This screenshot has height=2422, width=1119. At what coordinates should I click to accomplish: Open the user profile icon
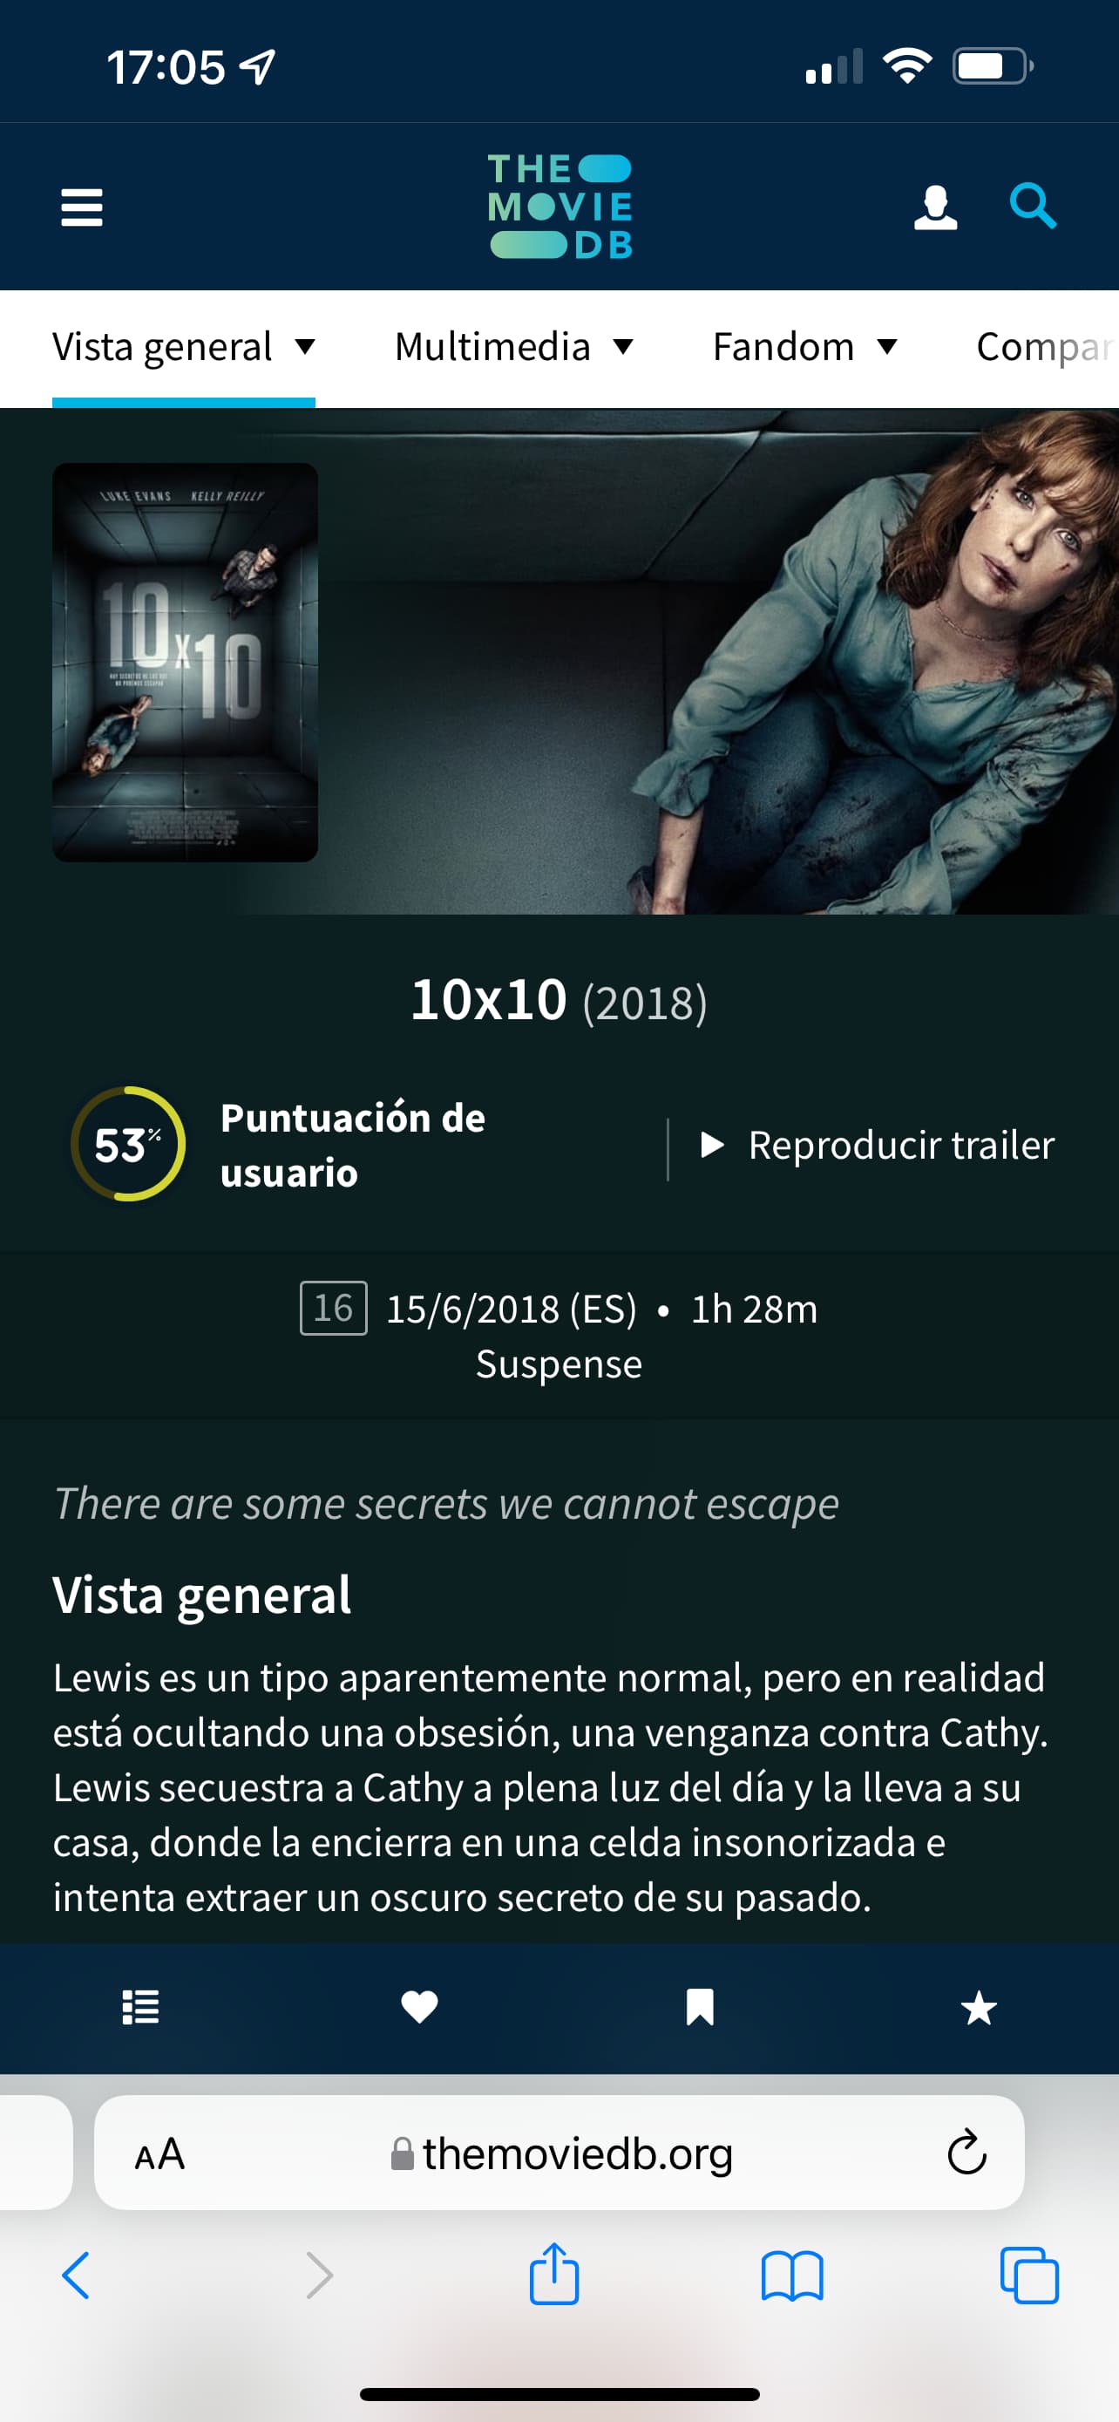[936, 207]
